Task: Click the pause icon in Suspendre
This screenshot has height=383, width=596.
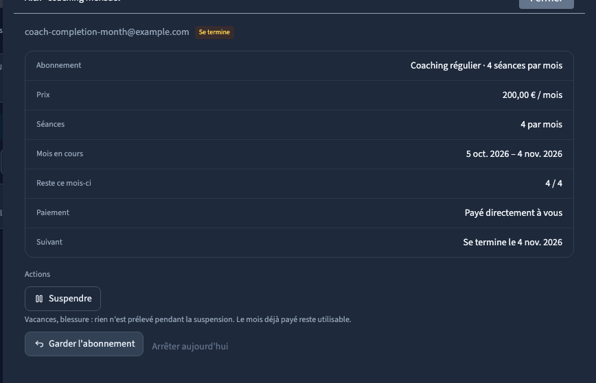Action: [39, 299]
